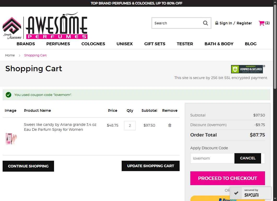
Task: Click the search magnifier icon
Action: coord(205,23)
